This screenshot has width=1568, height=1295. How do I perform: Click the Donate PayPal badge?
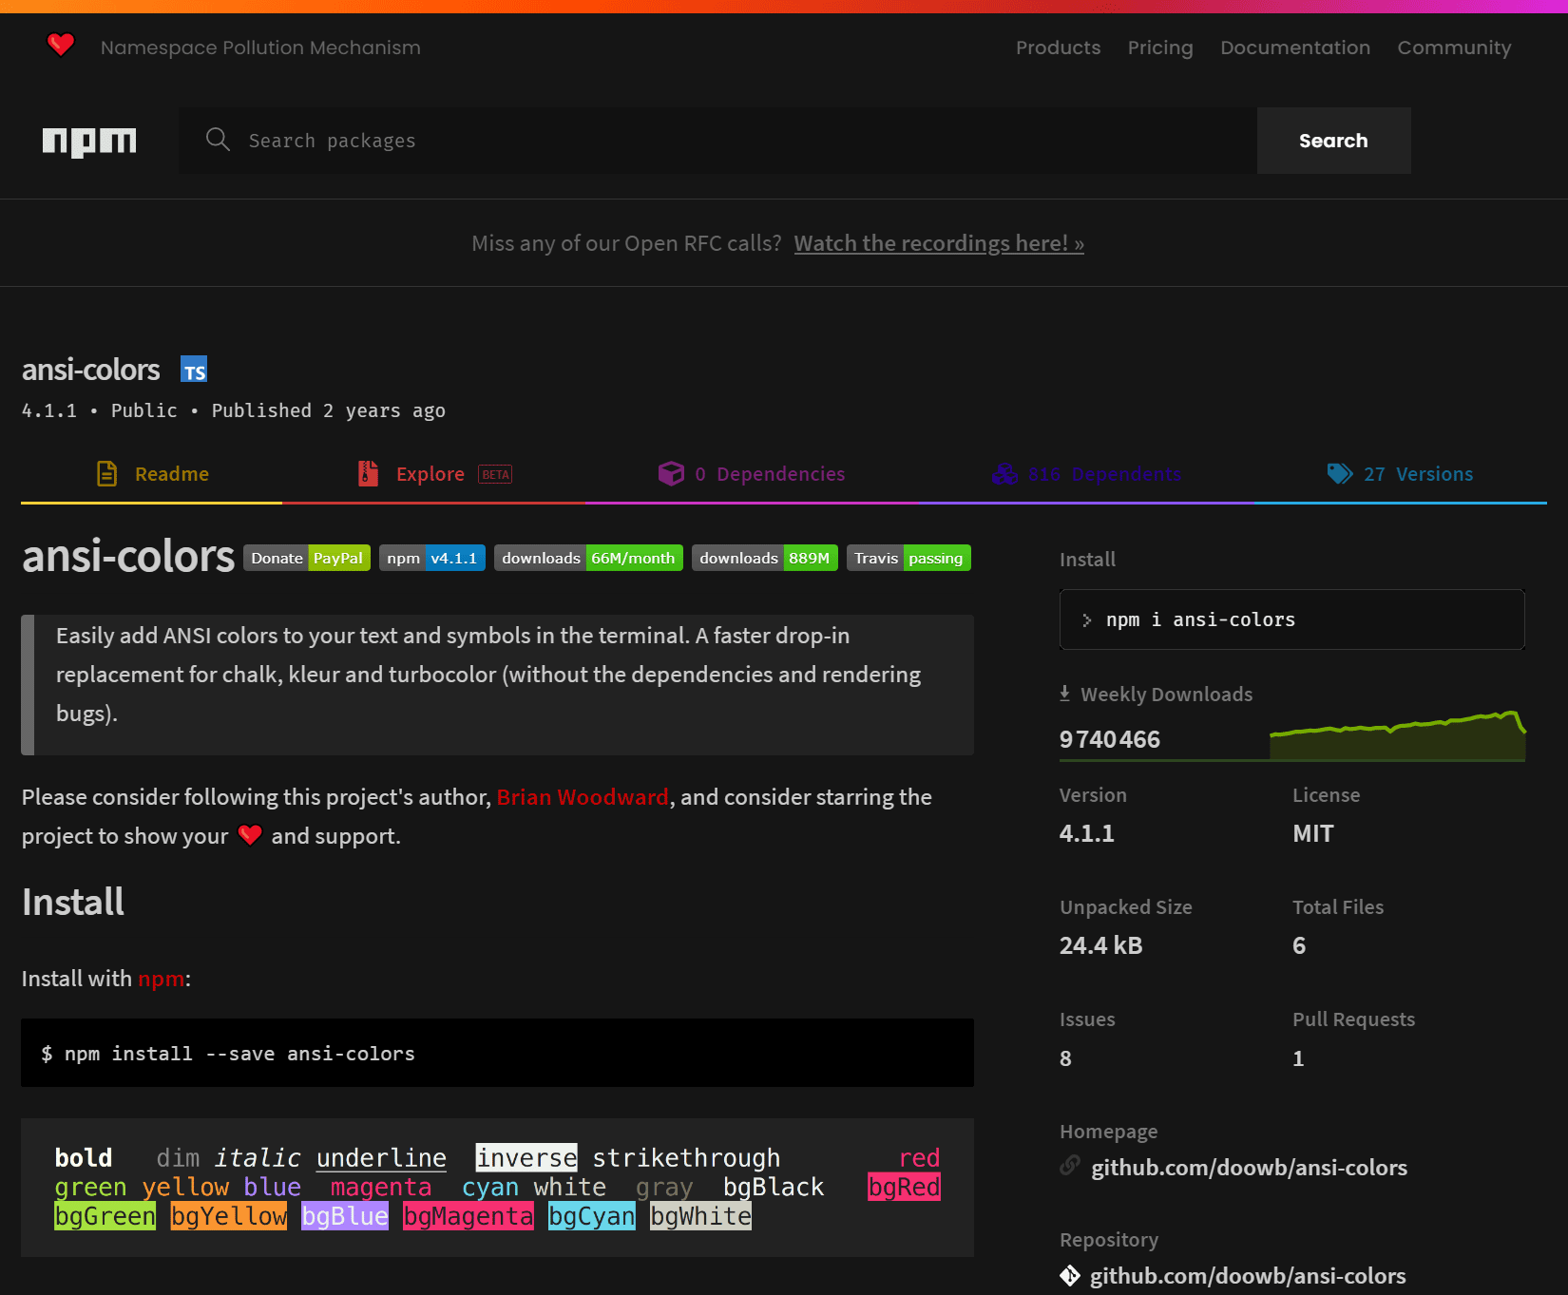click(x=307, y=558)
